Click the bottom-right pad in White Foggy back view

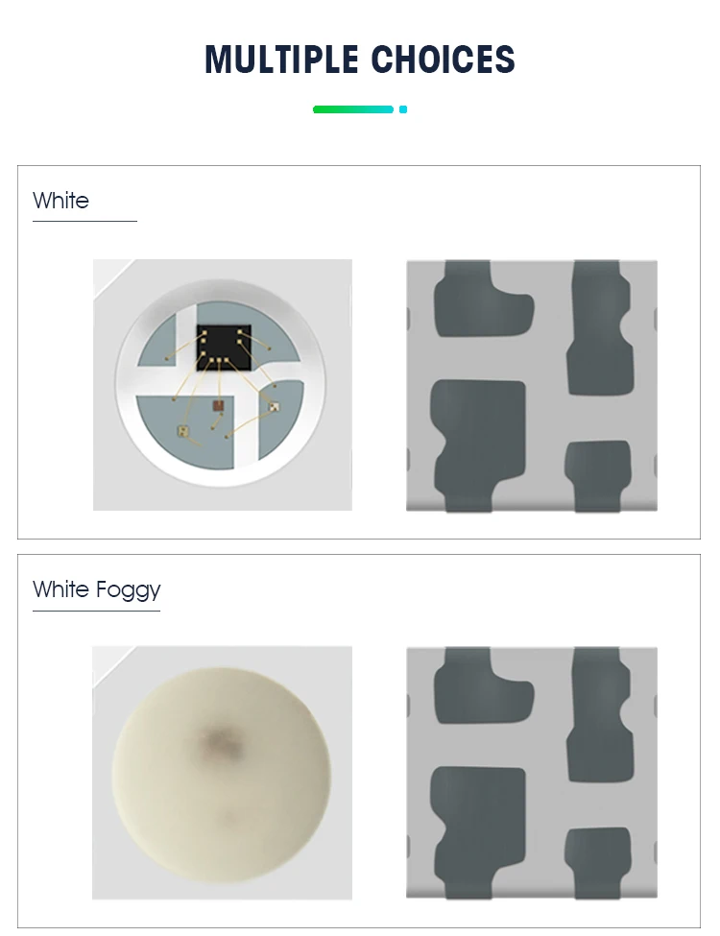598,863
